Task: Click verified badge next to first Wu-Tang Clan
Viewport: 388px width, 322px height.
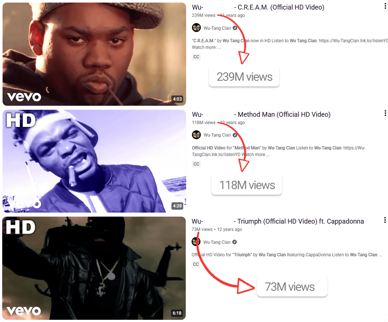Action: (x=235, y=28)
